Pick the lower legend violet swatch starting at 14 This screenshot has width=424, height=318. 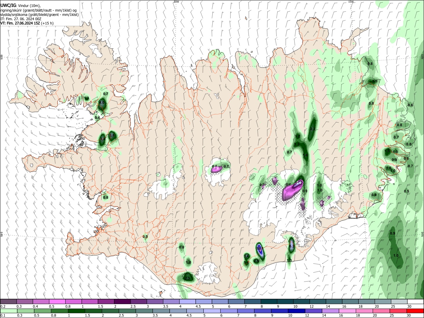(331, 311)
